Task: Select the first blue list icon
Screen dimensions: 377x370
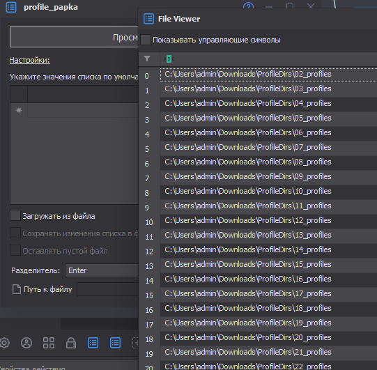Action: (93, 343)
